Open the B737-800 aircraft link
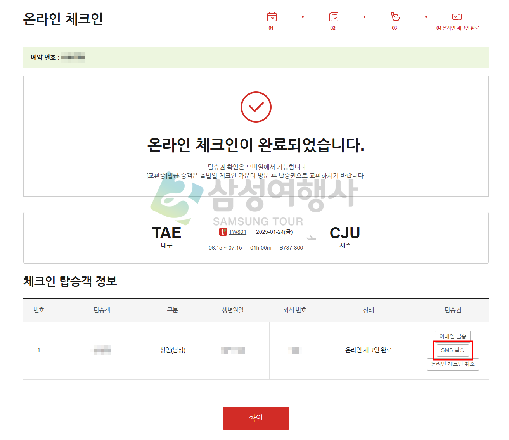This screenshot has width=509, height=440. [x=291, y=248]
